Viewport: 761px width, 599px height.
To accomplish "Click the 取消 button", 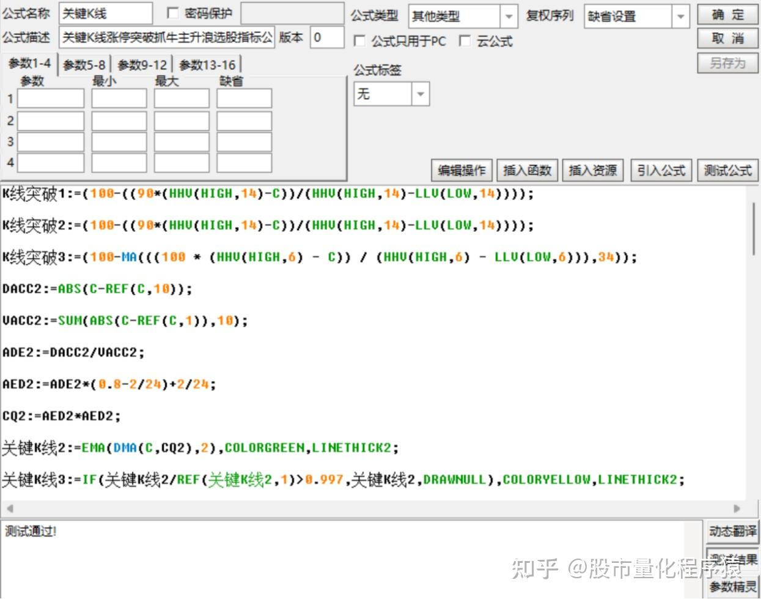I will (x=727, y=39).
